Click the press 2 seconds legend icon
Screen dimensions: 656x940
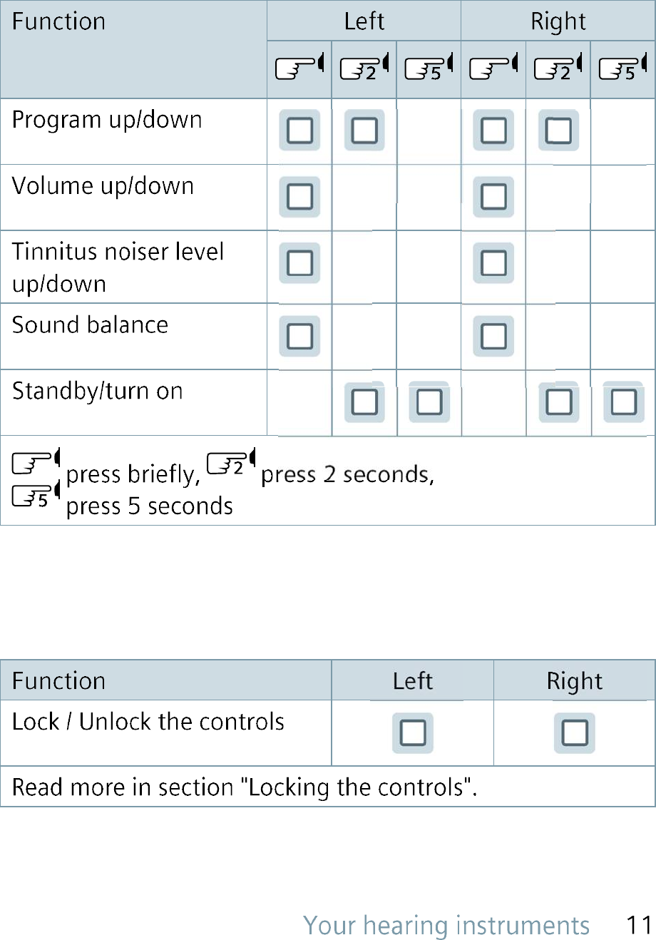[x=231, y=464]
